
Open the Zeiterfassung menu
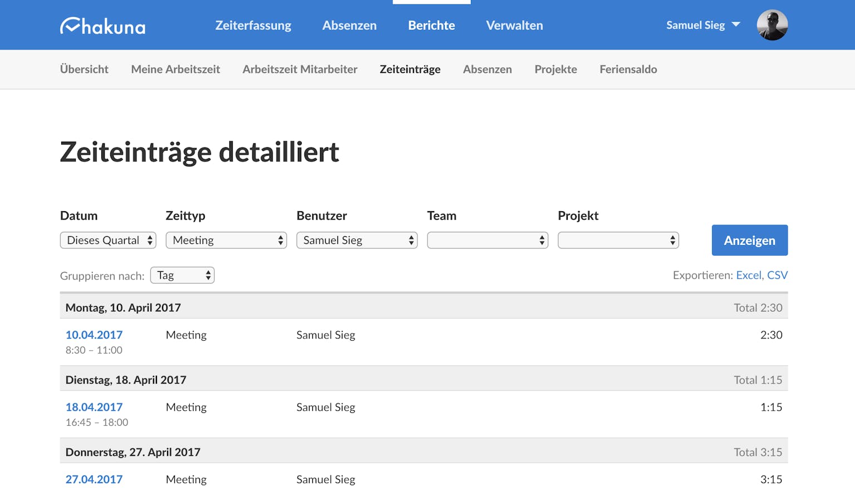click(253, 25)
